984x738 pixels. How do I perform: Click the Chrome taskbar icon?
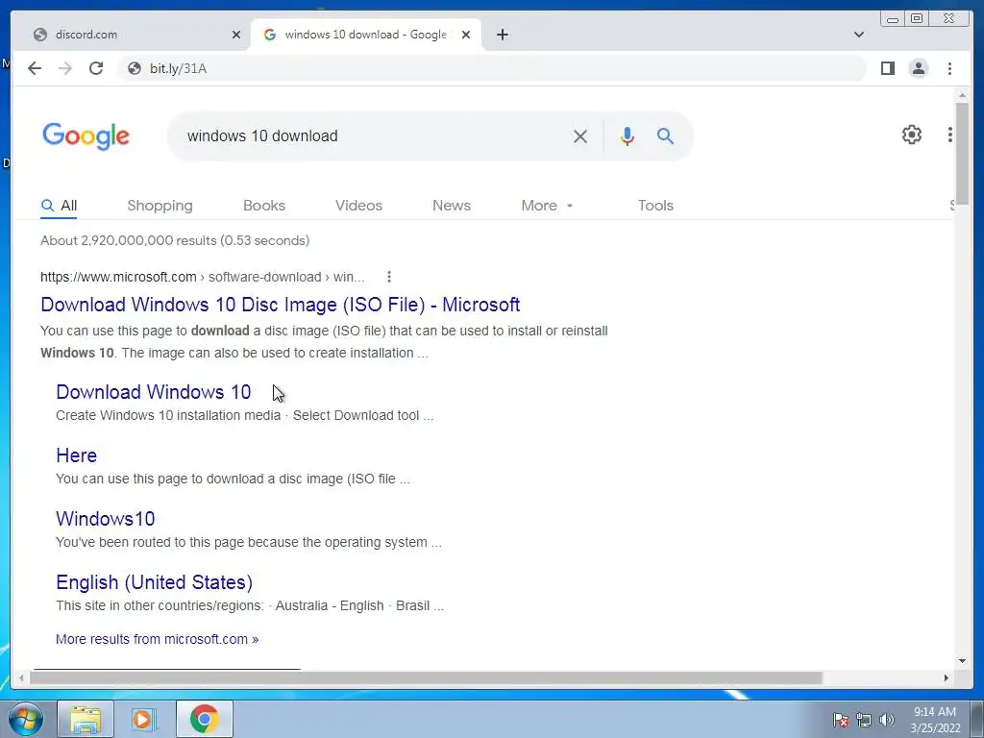point(204,719)
